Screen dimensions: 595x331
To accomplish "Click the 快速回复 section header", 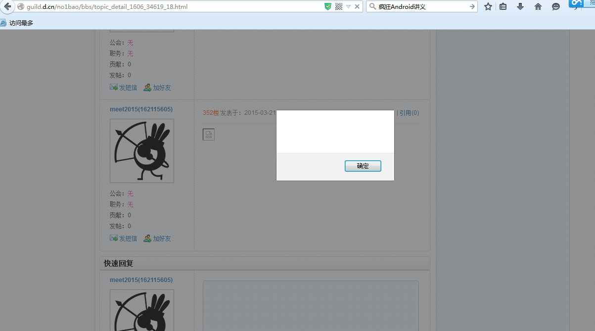I will pos(119,263).
